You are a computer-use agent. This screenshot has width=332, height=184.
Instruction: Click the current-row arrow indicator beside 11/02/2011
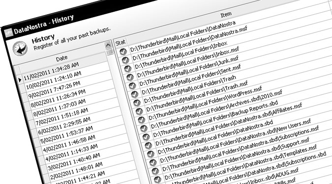coord(20,80)
